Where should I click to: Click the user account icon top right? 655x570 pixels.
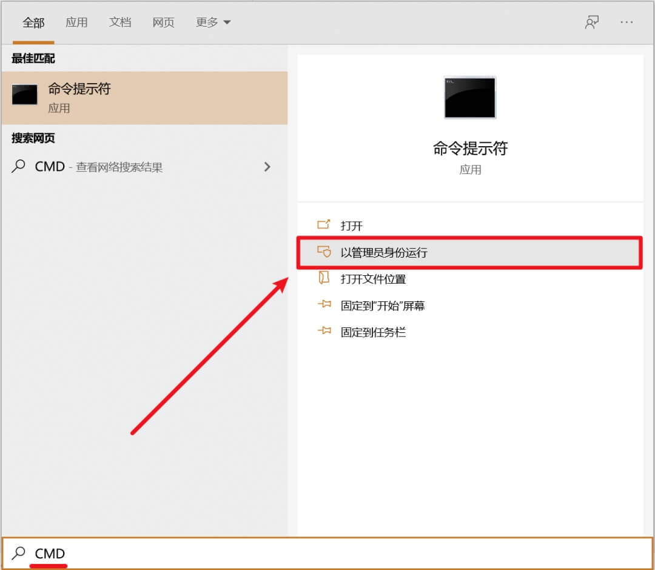(591, 22)
